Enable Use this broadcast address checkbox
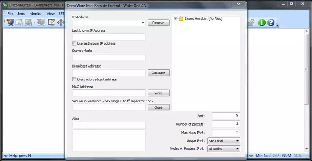Image resolution: width=312 pixels, height=161 pixels. coord(74,80)
